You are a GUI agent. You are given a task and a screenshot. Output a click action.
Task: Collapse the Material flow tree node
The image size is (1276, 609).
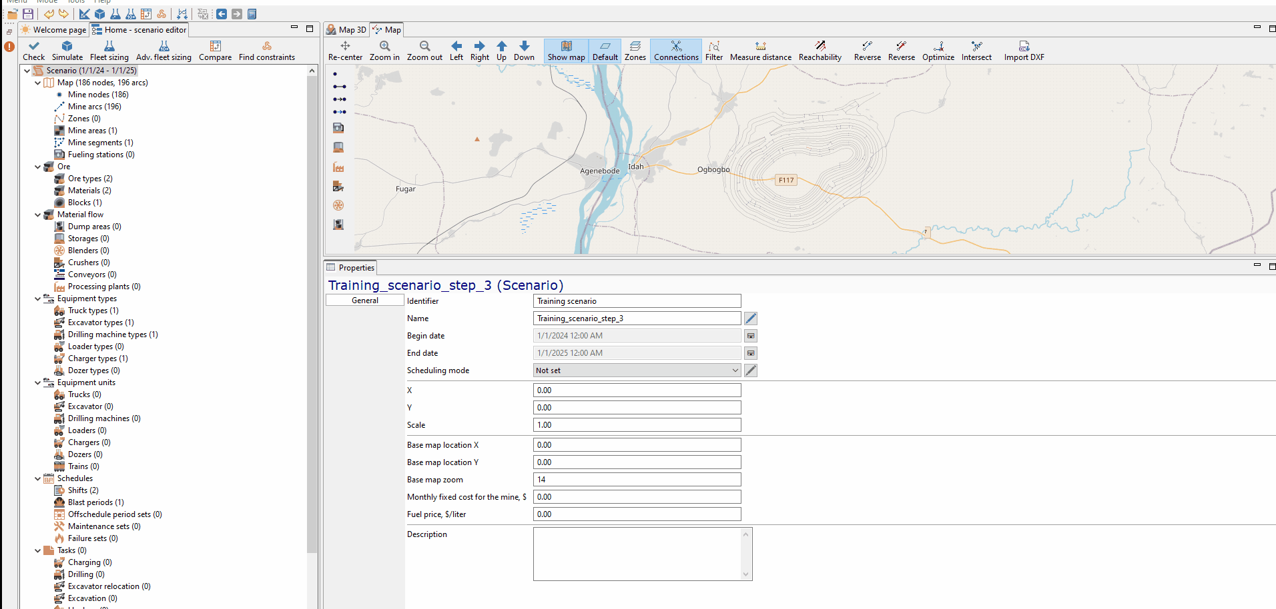coord(37,215)
